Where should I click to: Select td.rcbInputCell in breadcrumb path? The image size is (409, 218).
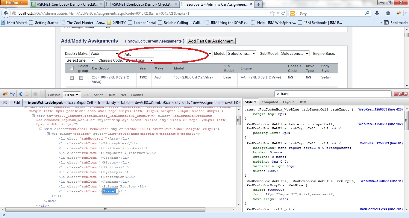(x=80, y=102)
